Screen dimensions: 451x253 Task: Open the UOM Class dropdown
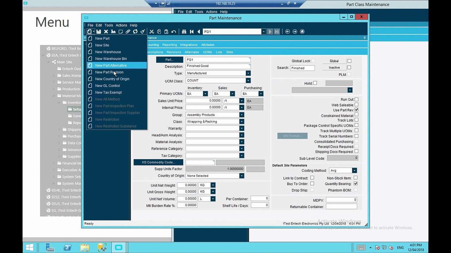248,80
